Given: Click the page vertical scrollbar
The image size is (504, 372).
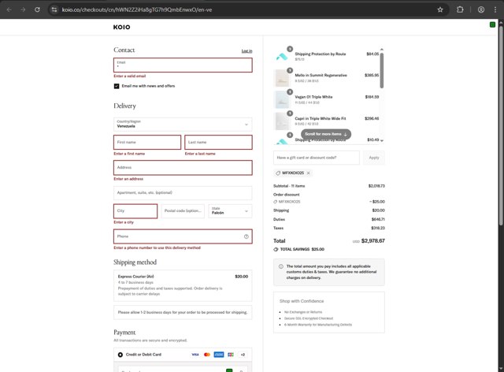Looking at the screenshot, I should (x=501, y=125).
